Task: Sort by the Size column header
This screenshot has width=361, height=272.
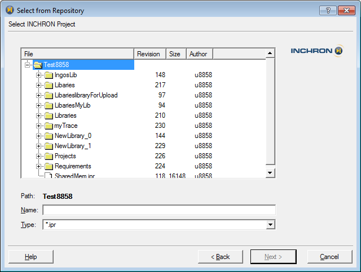Action: [176, 54]
